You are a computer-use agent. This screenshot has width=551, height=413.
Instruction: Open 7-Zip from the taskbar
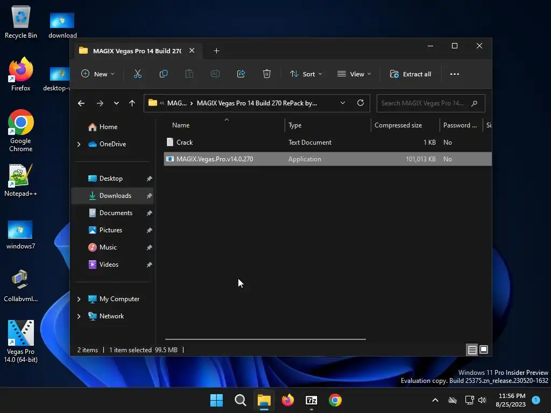point(312,400)
